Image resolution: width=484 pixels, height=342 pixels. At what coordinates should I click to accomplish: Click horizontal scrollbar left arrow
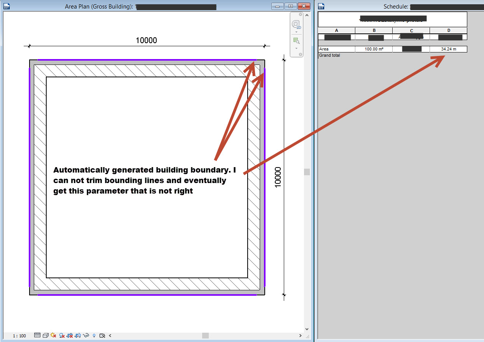point(110,335)
